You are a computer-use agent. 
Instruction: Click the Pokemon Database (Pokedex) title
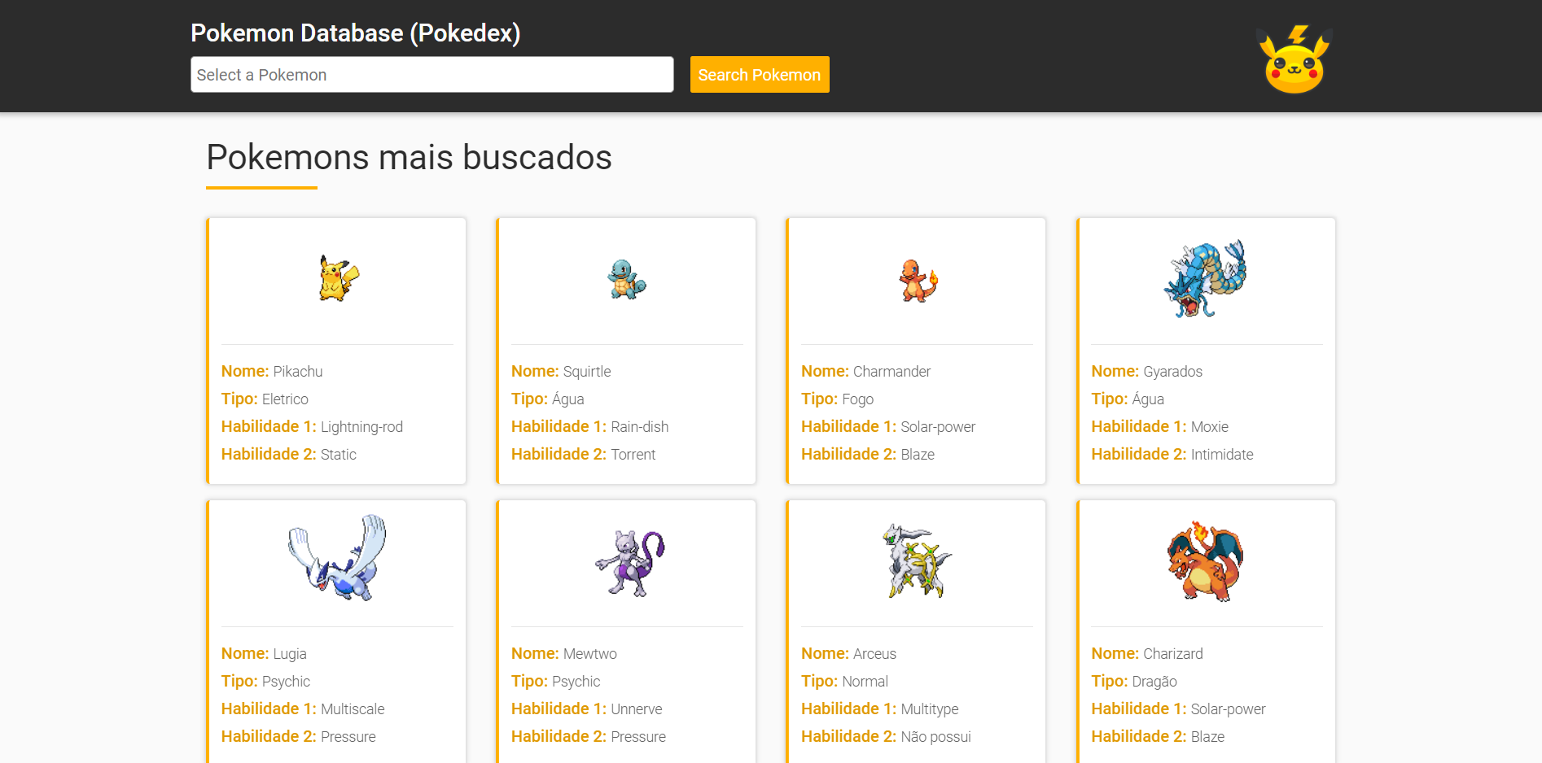pyautogui.click(x=356, y=33)
